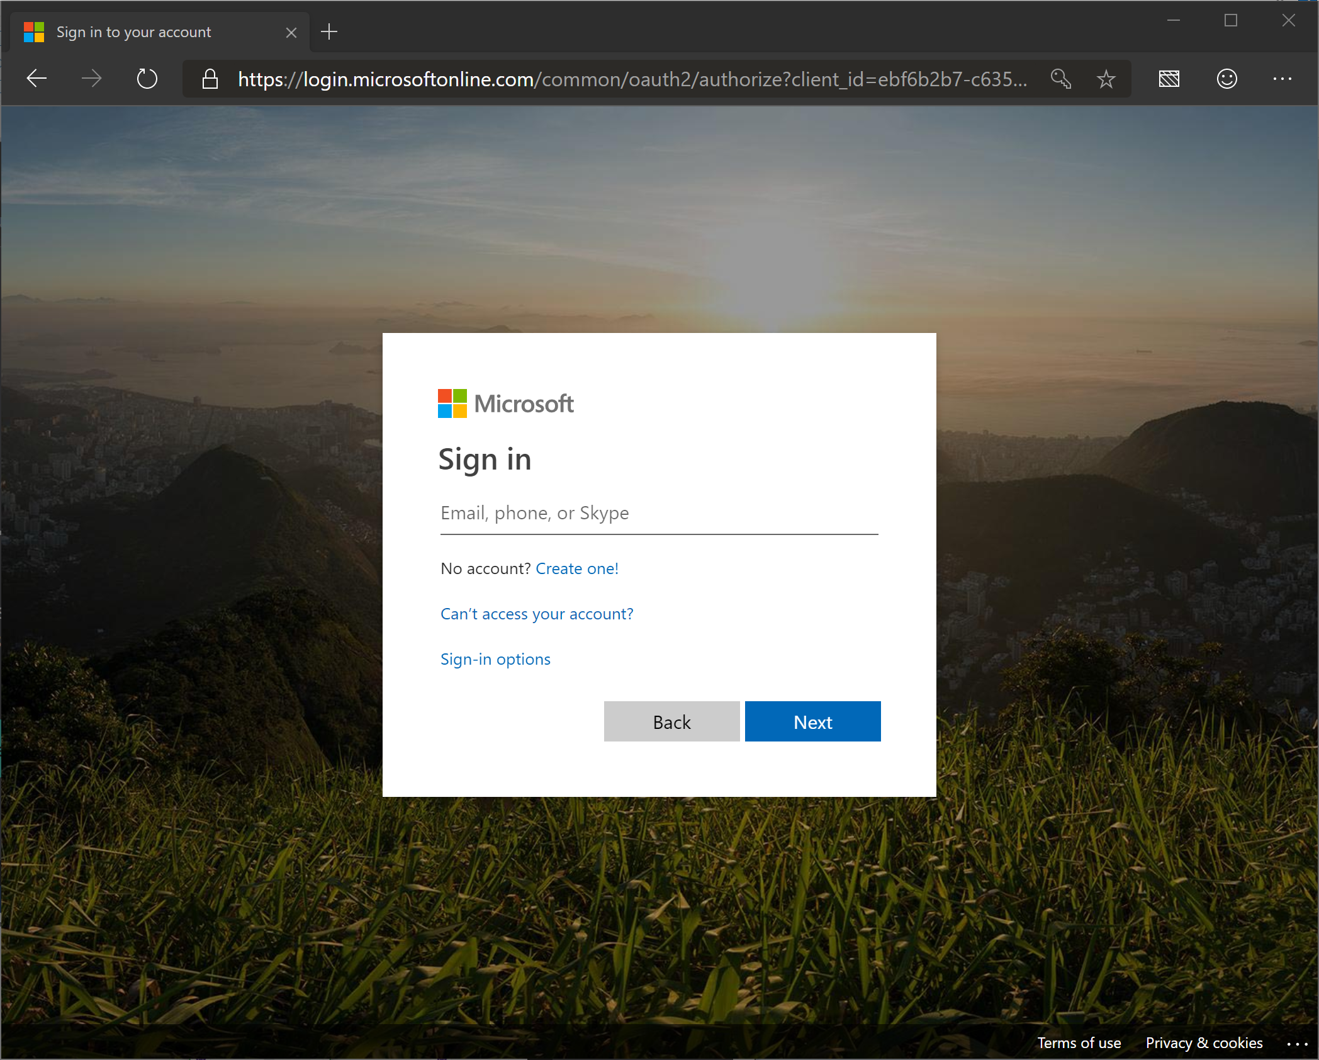Click the extension icon beside the smiley
The image size is (1319, 1060).
(1169, 78)
